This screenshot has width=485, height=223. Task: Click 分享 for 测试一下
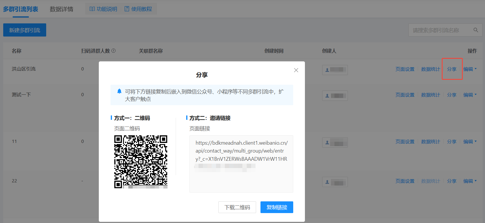coord(452,95)
